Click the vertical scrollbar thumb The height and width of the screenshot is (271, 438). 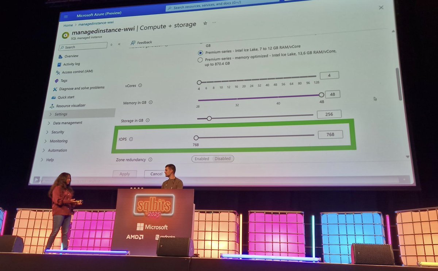pyautogui.click(x=398, y=84)
